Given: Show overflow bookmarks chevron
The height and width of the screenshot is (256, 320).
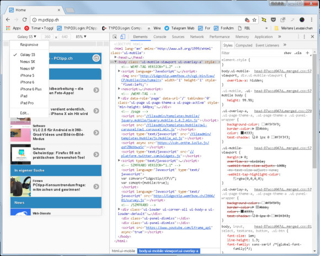Looking at the screenshot, I should pyautogui.click(x=266, y=28).
